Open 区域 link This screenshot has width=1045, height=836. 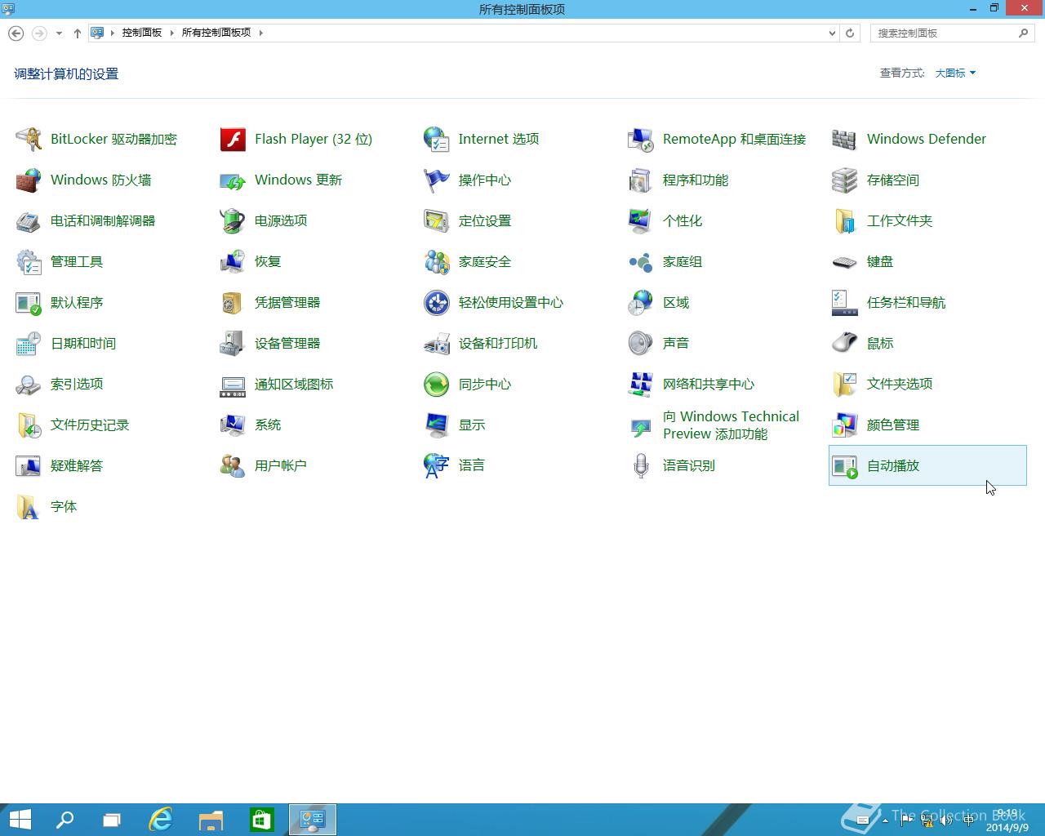pyautogui.click(x=676, y=302)
